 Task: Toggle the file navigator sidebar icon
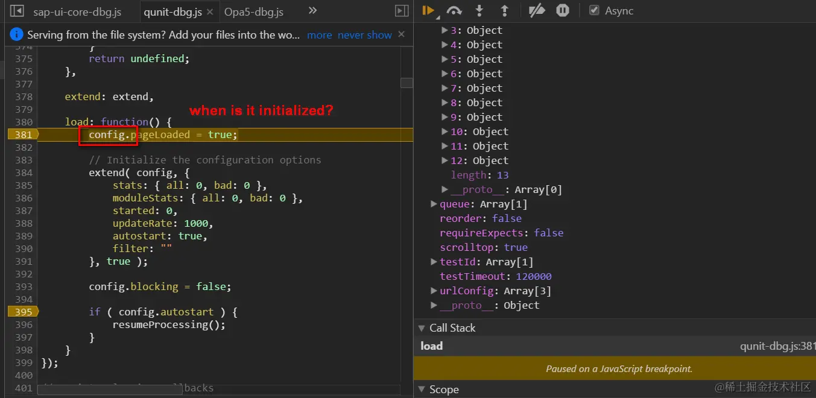tap(17, 11)
